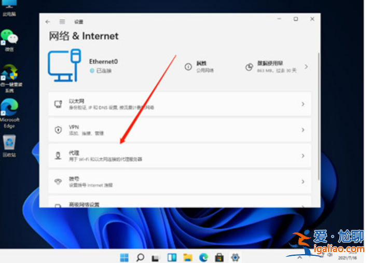Click the Settings gear on taskbar
Screen dimensions: 371x263
pyautogui.click(x=235, y=257)
